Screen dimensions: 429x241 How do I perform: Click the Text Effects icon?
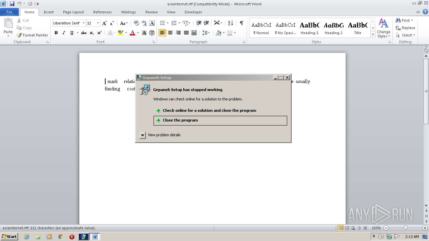click(110, 33)
